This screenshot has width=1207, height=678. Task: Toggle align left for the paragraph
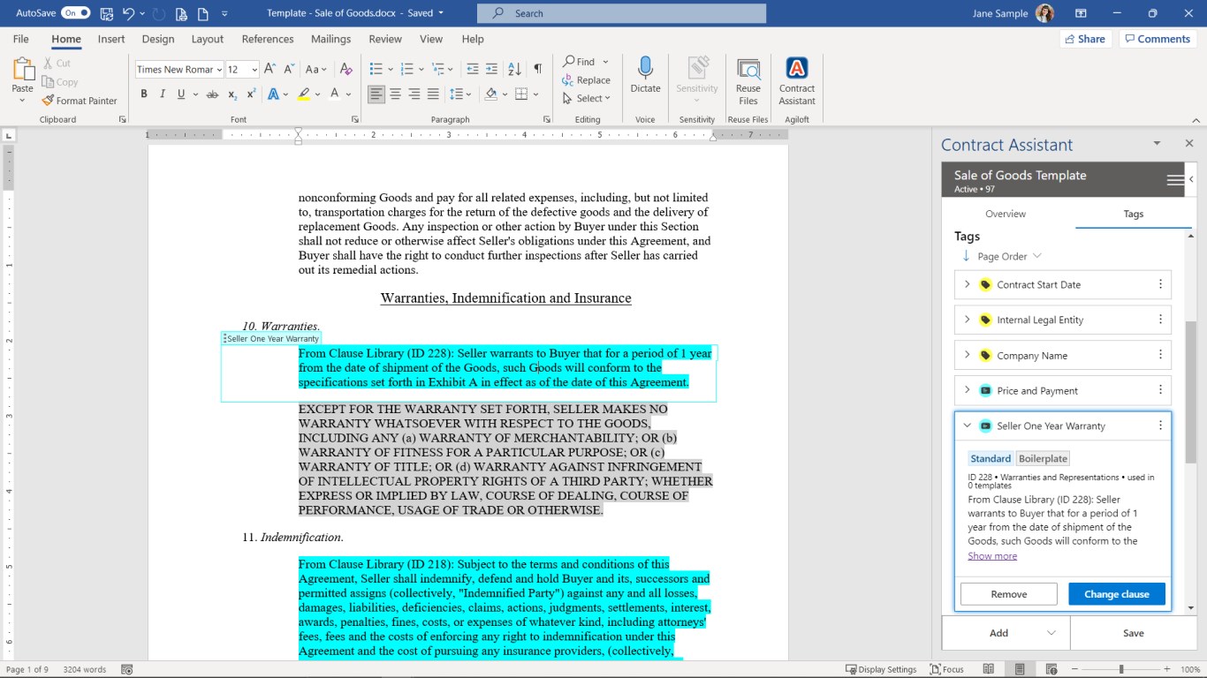tap(376, 94)
